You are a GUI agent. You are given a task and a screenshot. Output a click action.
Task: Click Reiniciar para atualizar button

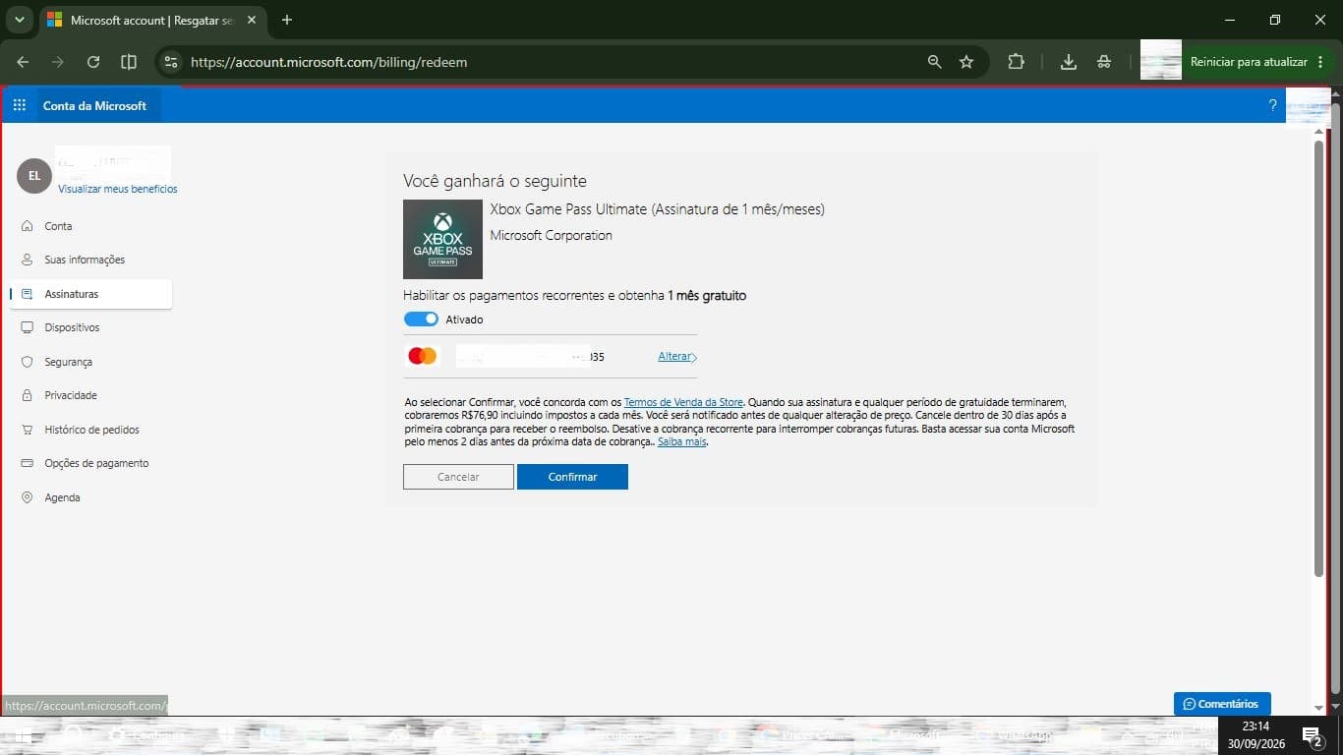[x=1249, y=62]
